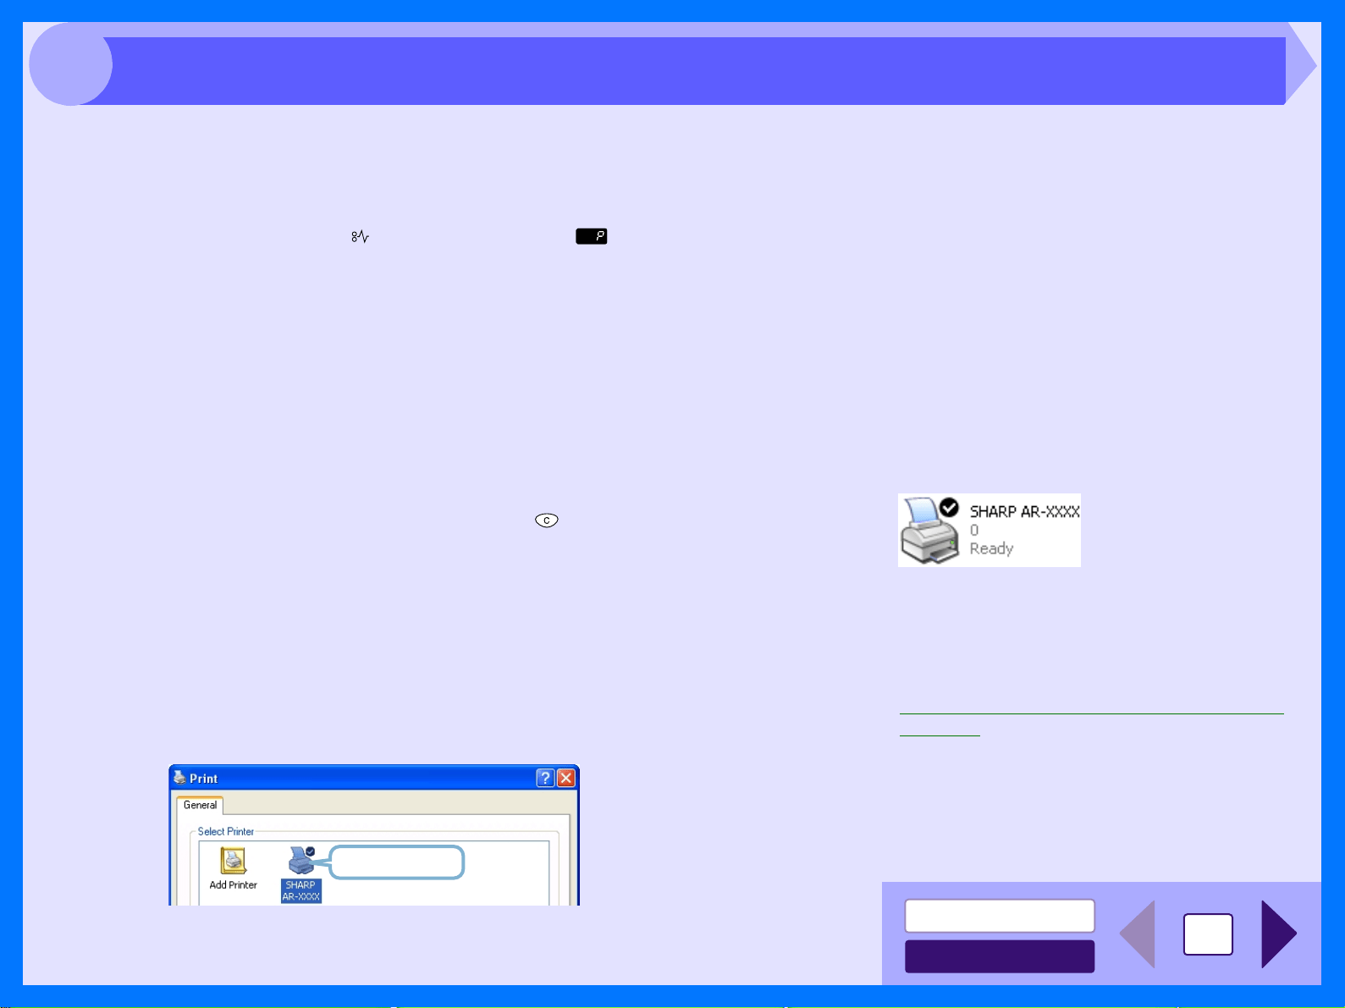Open the General tab in Print dialog
Image resolution: width=1345 pixels, height=1008 pixels.
(200, 805)
